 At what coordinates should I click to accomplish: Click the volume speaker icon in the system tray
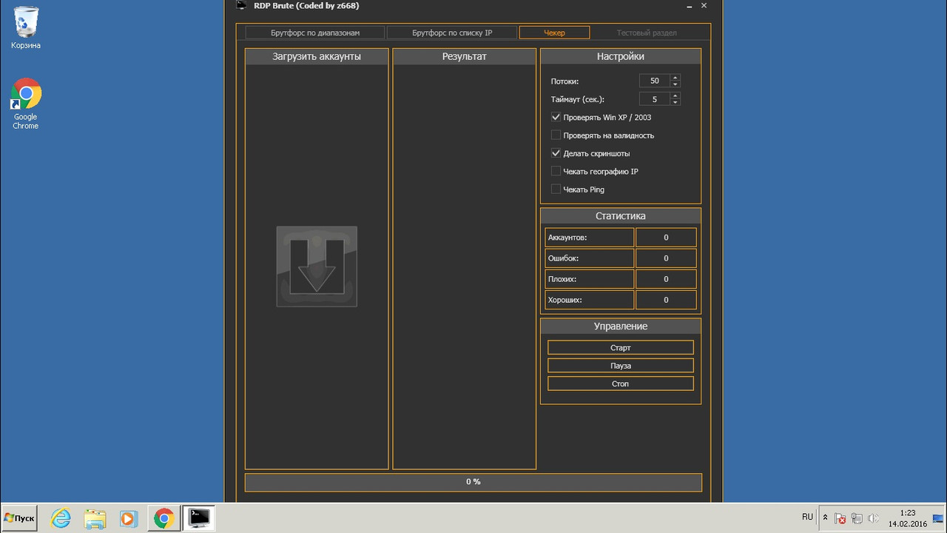(873, 518)
